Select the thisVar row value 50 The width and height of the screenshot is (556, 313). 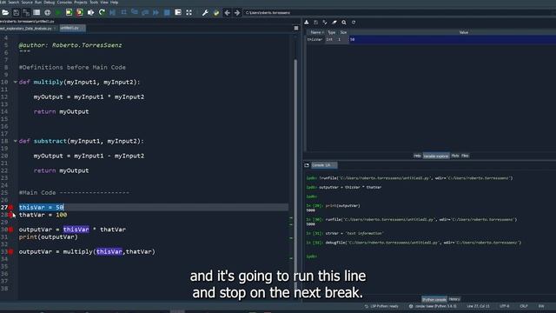click(x=453, y=39)
